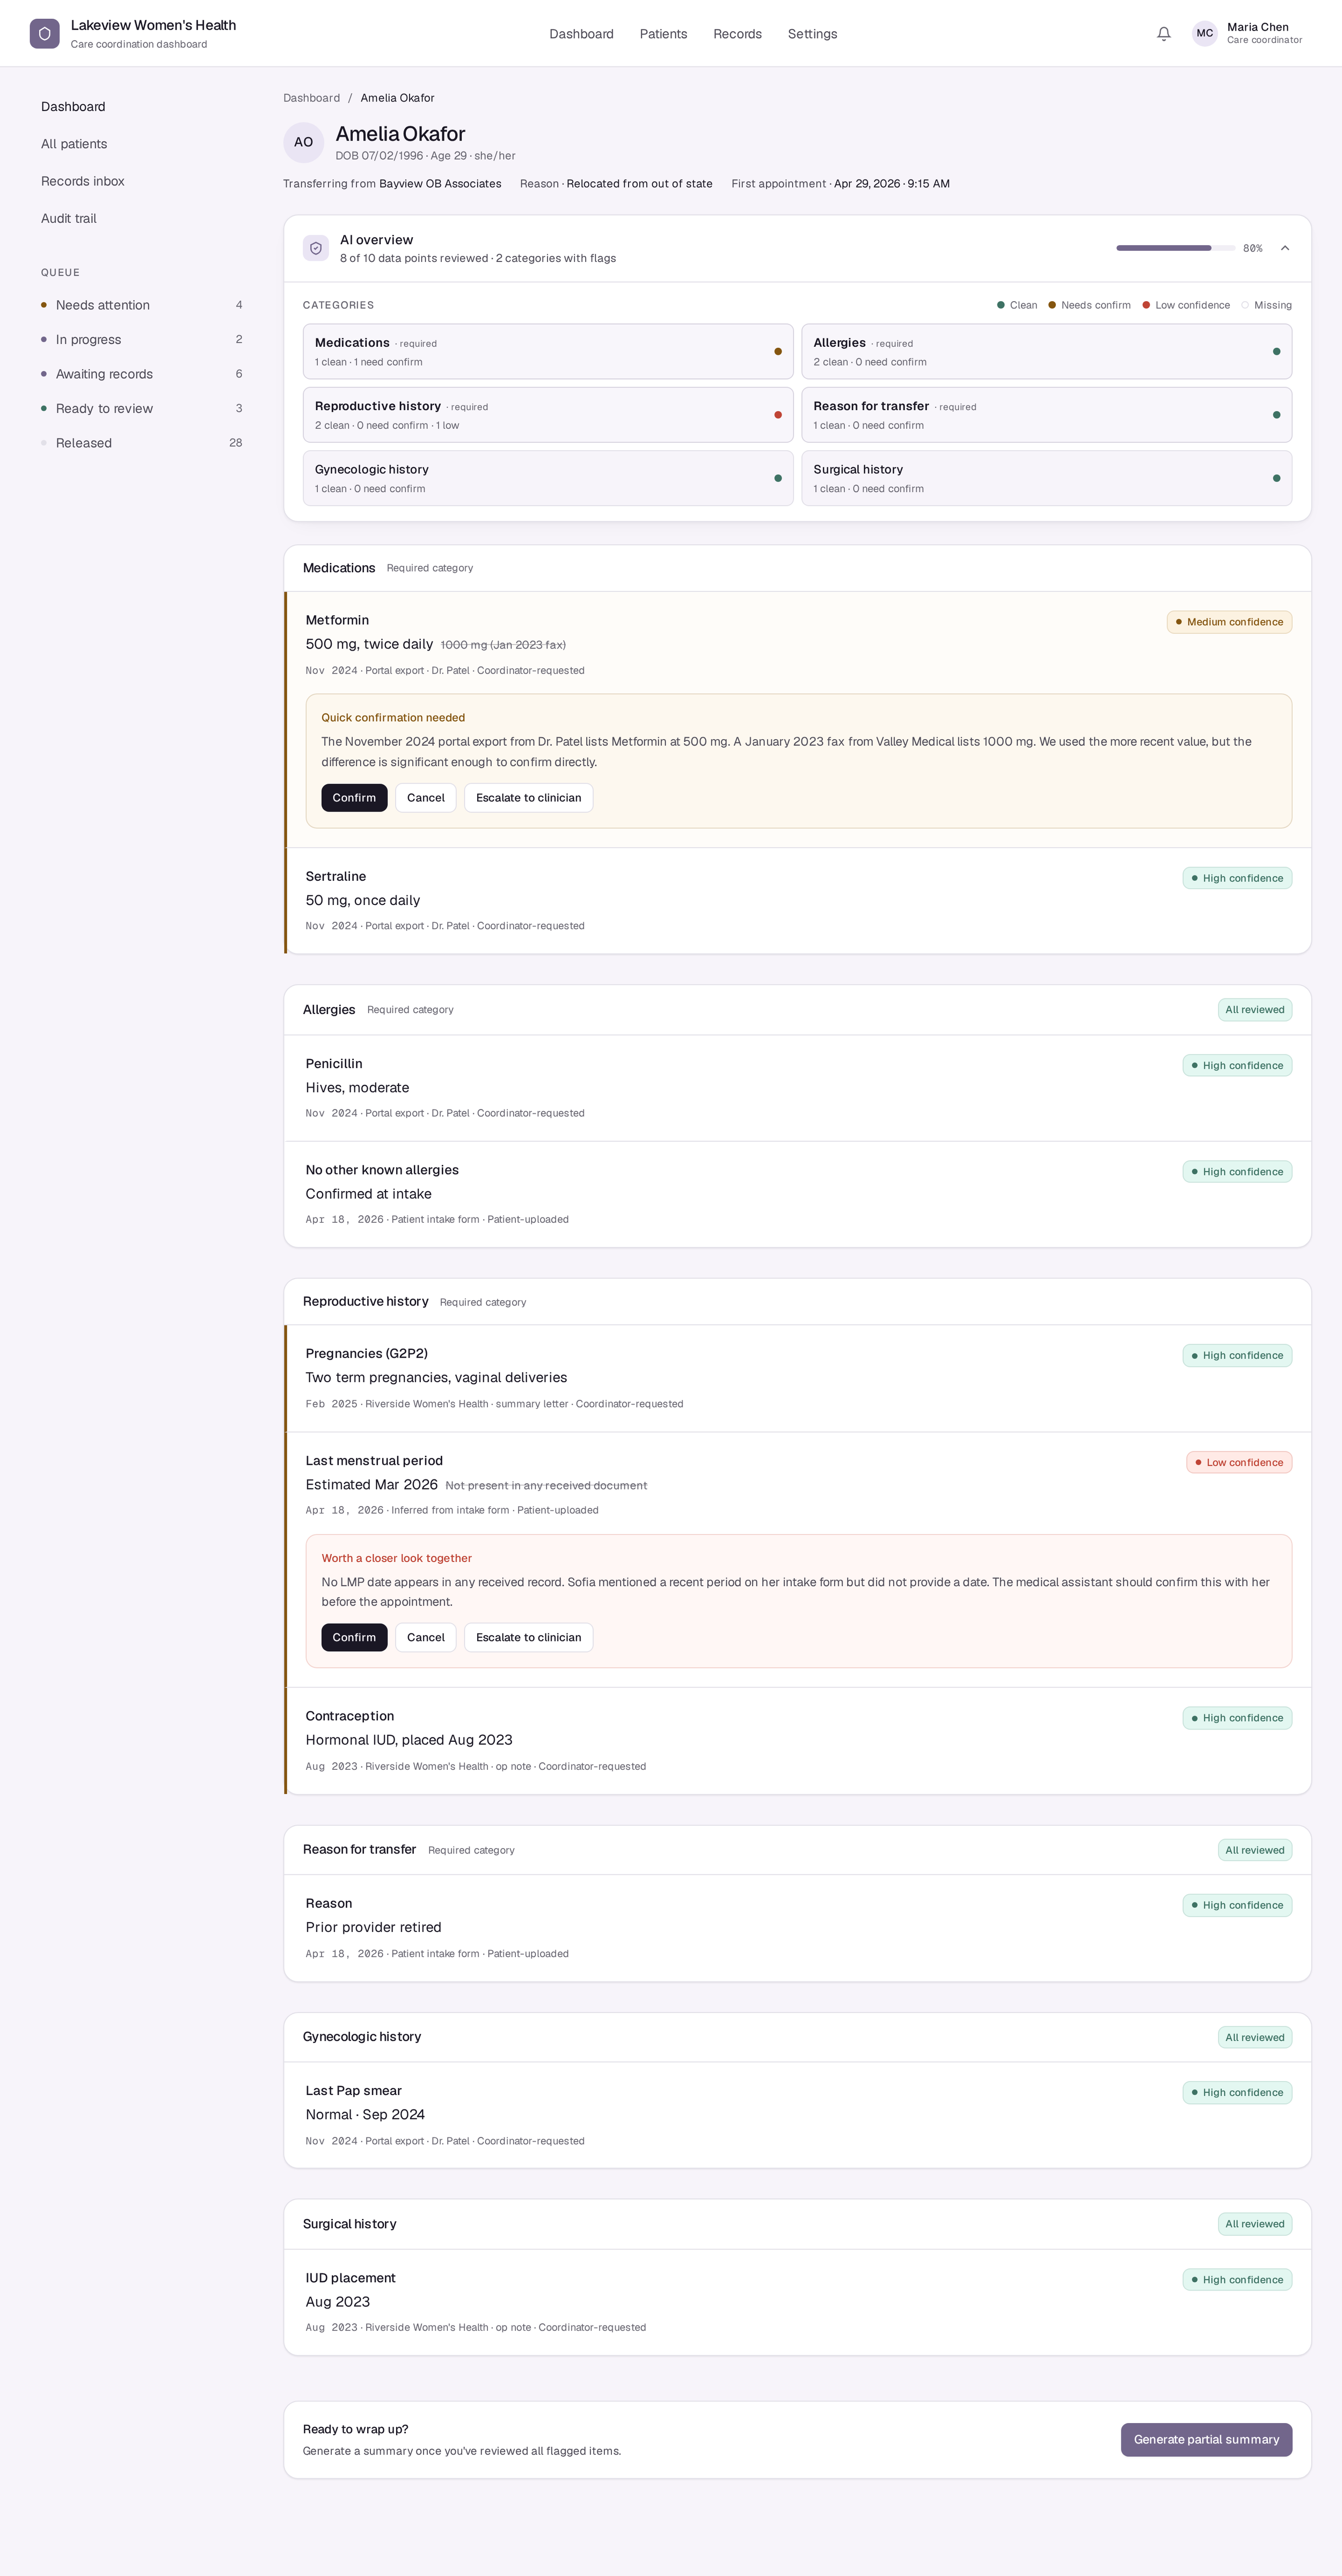Open the Audit trail page
1342x2576 pixels.
pos(69,218)
